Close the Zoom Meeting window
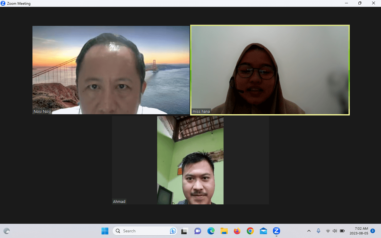The width and height of the screenshot is (381, 238). [x=374, y=3]
